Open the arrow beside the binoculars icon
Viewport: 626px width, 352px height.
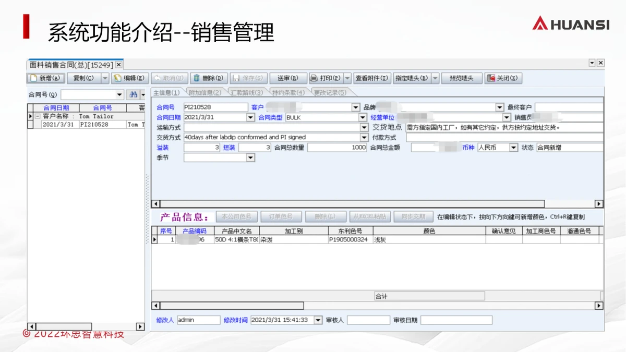pos(143,94)
